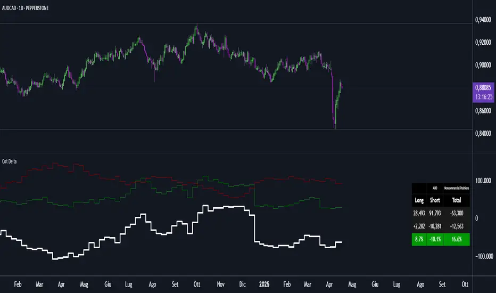Click the 2025 year marker on time axis
This screenshot has width=496, height=293.
[264, 285]
